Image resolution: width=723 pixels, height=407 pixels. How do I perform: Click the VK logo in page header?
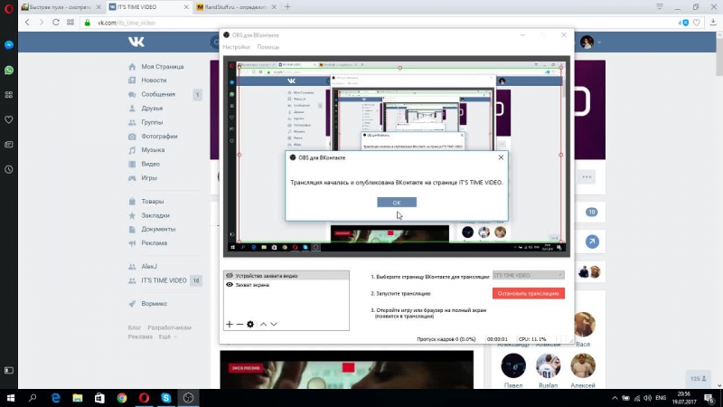tap(136, 42)
